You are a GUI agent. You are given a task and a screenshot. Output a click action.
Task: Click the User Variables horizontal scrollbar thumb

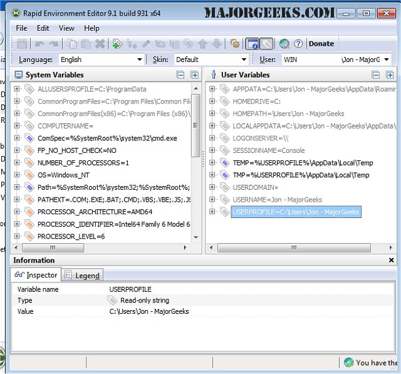tap(294, 247)
